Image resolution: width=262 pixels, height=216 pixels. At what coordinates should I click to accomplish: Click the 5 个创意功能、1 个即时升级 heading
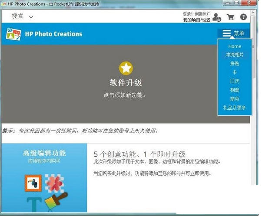click(139, 154)
